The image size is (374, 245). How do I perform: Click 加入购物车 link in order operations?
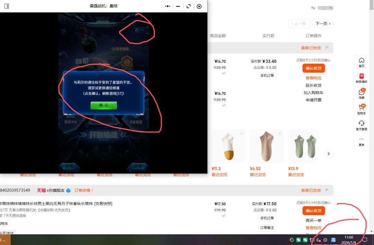click(x=314, y=93)
